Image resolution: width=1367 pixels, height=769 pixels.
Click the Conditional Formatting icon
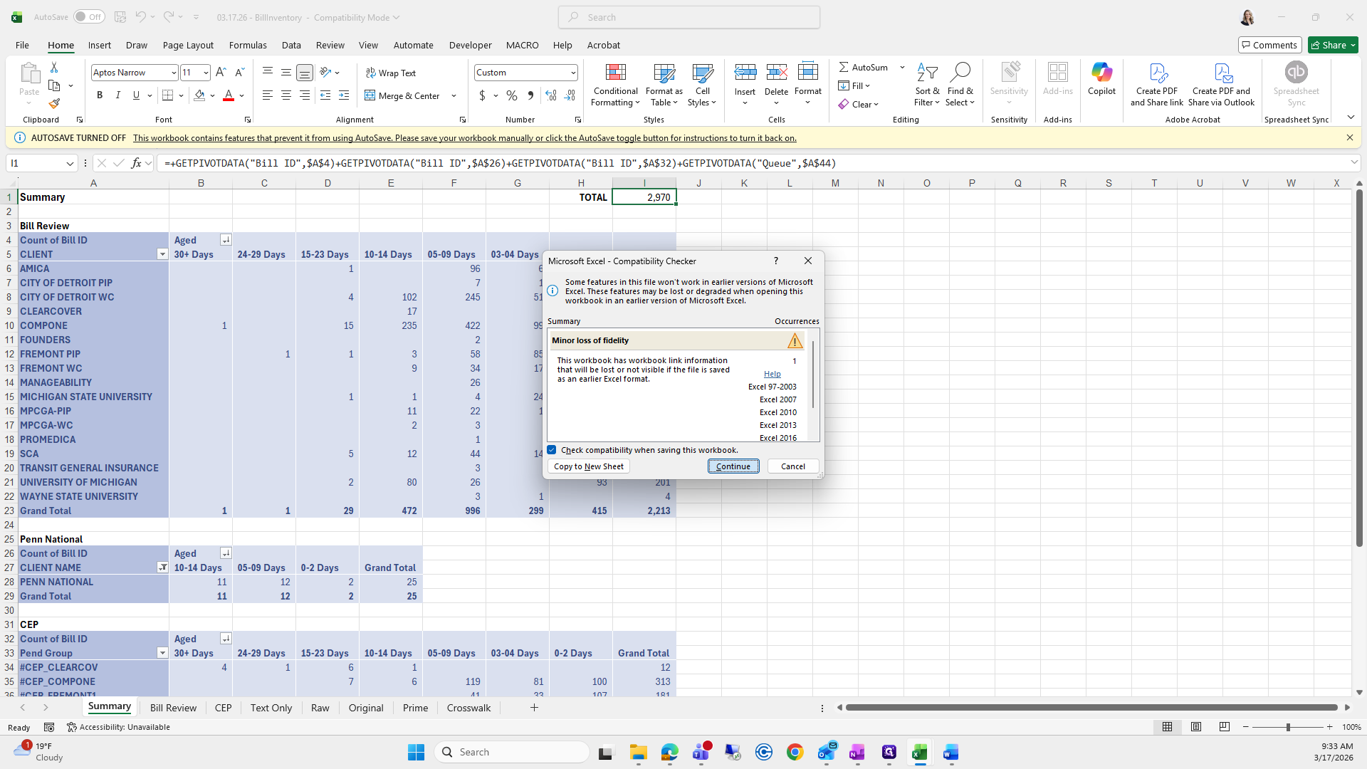615,73
